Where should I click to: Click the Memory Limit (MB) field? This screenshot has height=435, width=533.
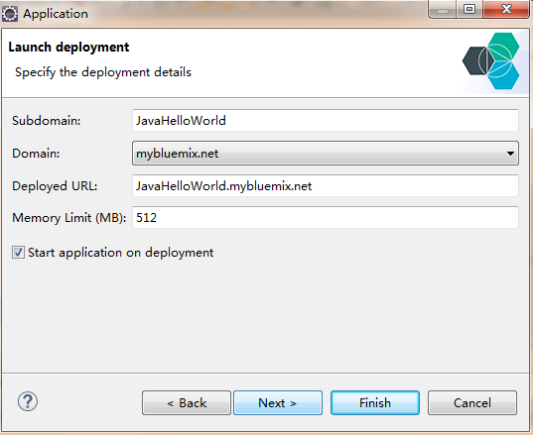click(x=326, y=218)
